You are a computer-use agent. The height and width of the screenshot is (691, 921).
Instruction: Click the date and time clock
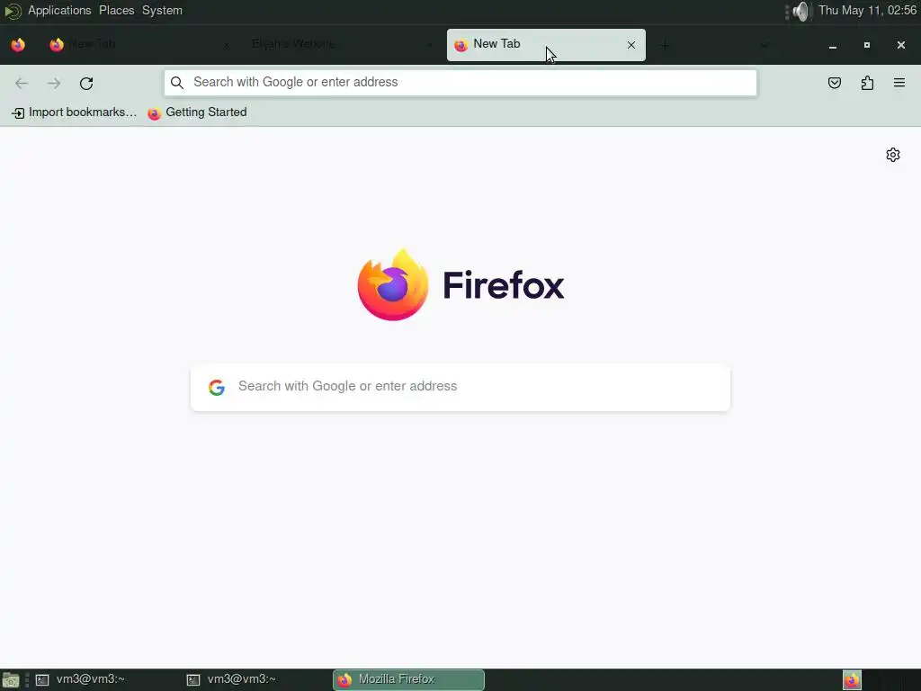(867, 11)
